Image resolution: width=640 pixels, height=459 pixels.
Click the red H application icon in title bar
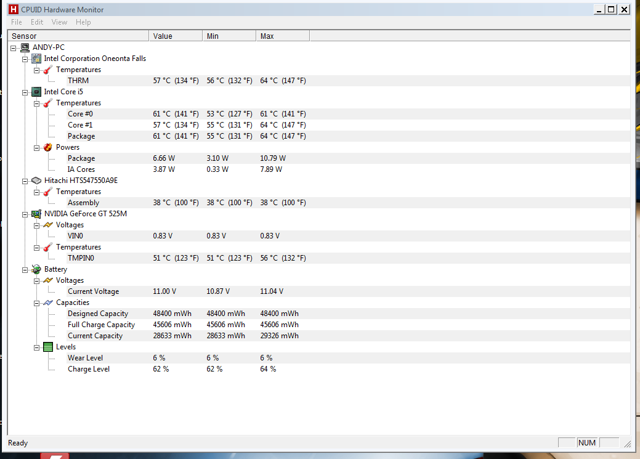[14, 9]
